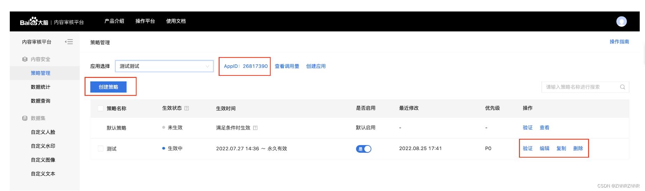Click the help icon beside 生效状态
Image resolution: width=645 pixels, height=191 pixels.
tap(186, 108)
